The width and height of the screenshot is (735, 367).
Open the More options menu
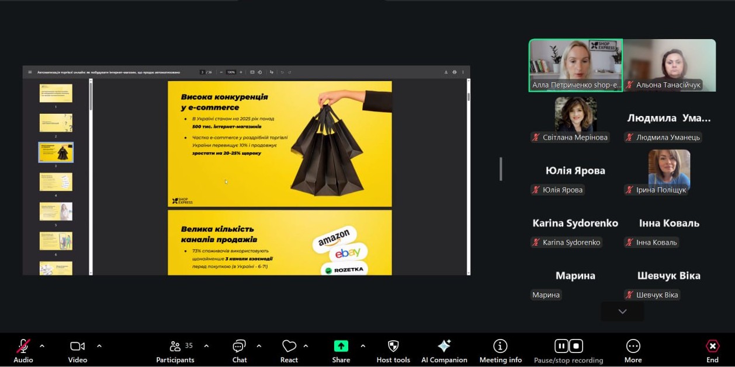pos(633,346)
